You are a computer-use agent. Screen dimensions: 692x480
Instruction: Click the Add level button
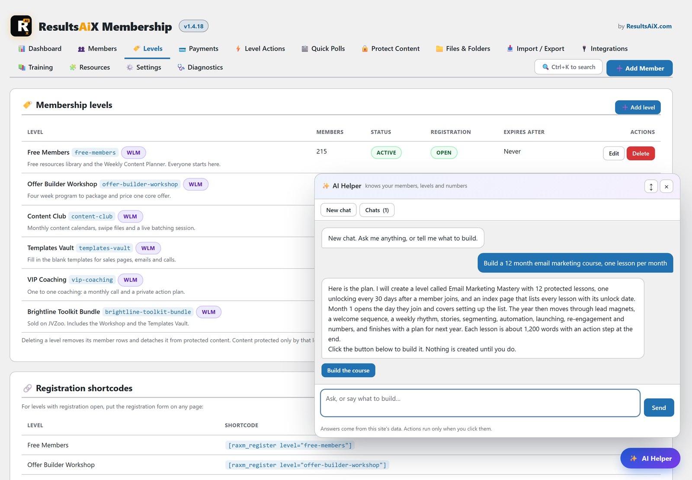click(x=638, y=107)
